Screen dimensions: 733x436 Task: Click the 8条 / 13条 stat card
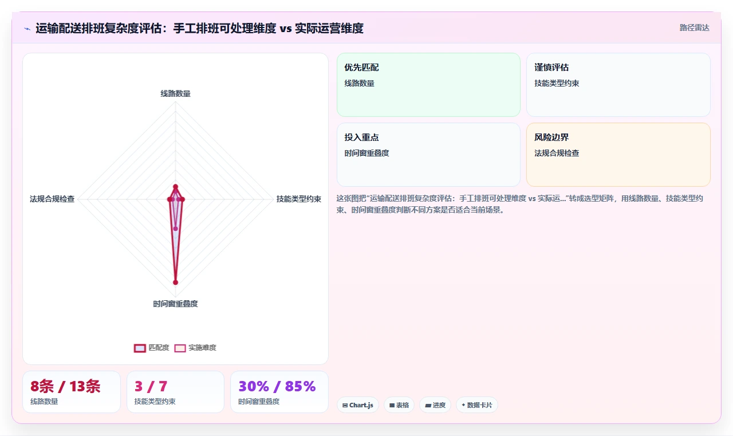click(72, 392)
